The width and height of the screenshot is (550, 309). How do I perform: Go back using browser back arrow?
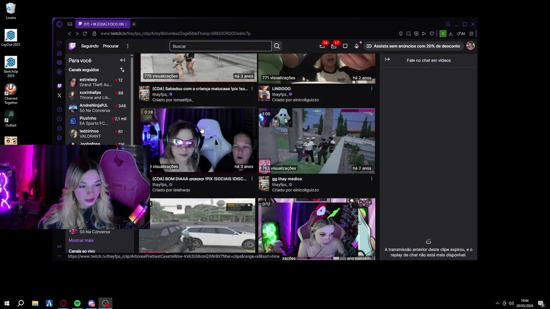click(x=70, y=33)
